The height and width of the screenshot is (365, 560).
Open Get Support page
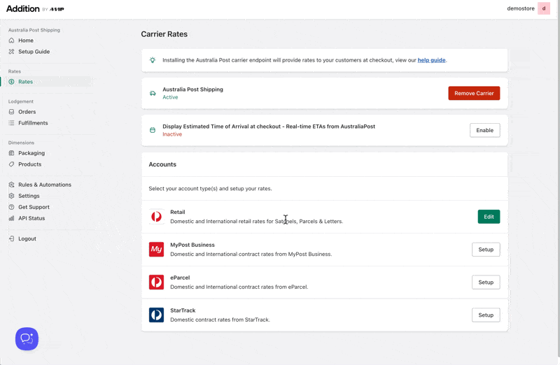click(34, 207)
